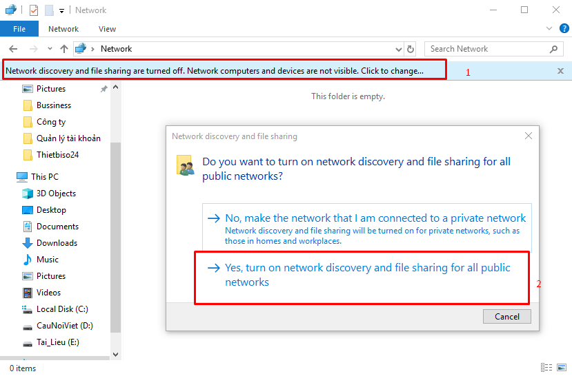Go up one level with up arrow
Image resolution: width=572 pixels, height=376 pixels.
tap(64, 49)
